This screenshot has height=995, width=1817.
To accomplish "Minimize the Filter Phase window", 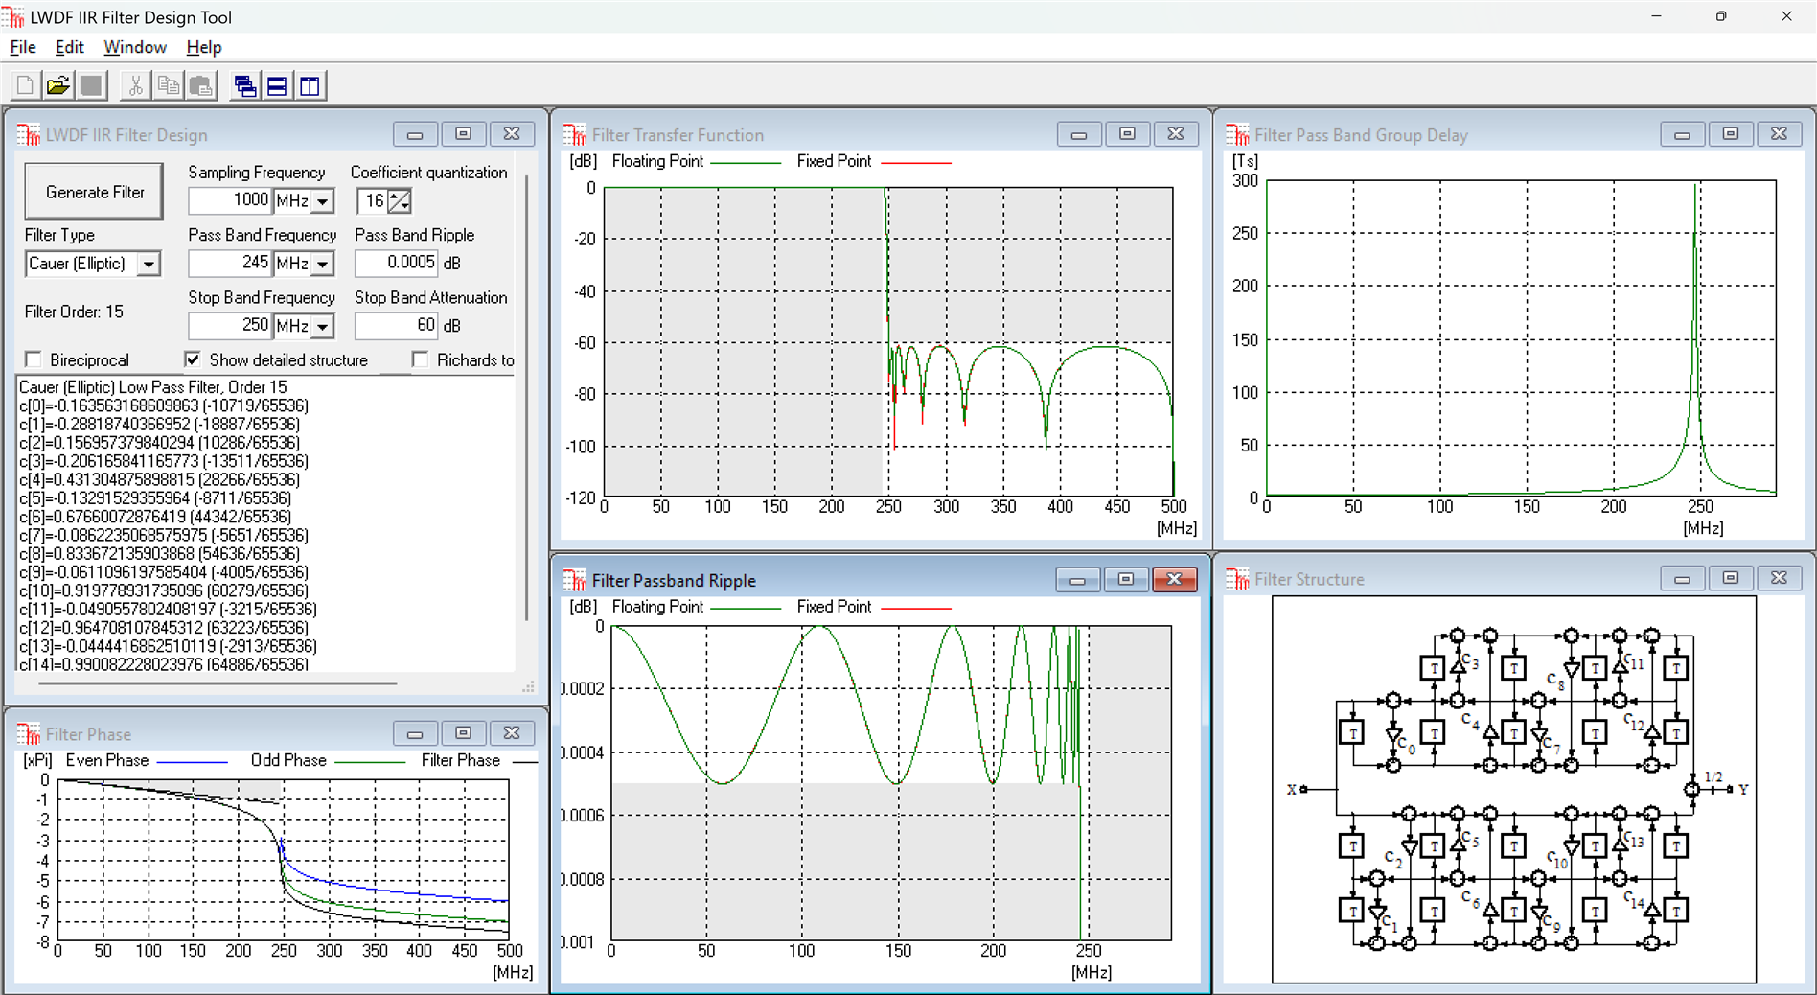I will [x=415, y=733].
